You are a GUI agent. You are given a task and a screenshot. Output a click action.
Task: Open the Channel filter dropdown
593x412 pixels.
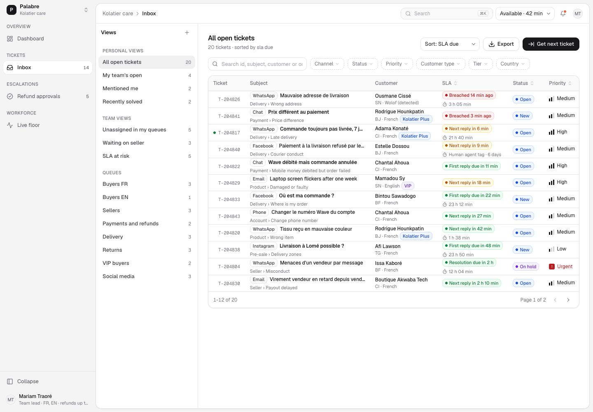pyautogui.click(x=327, y=64)
